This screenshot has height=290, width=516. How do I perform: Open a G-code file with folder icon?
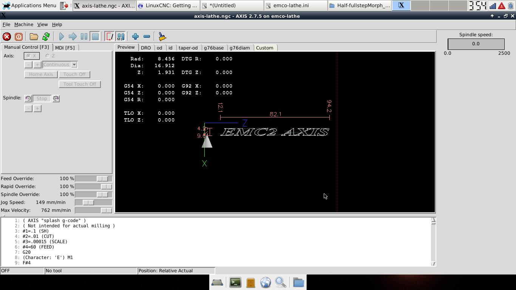[x=34, y=37]
